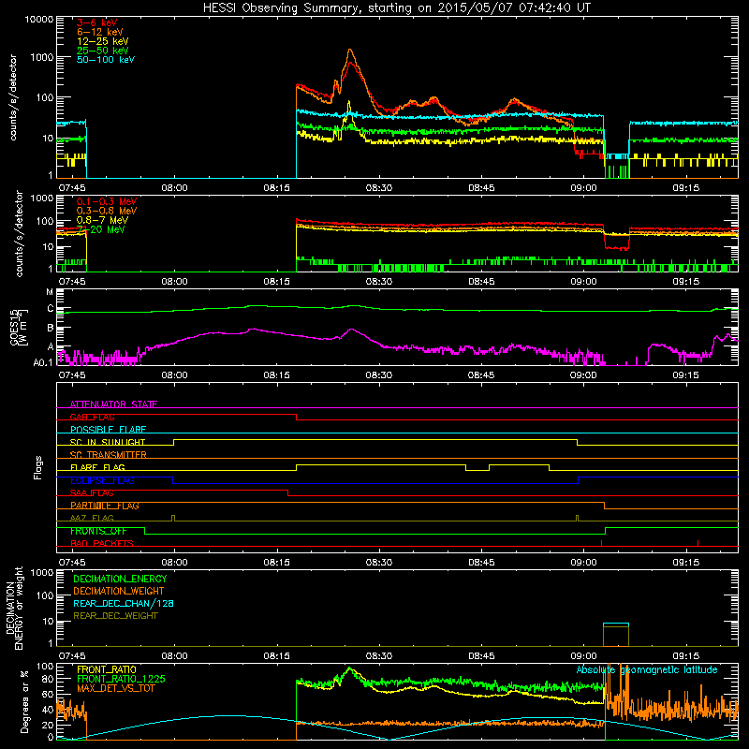Click the PARTICLE_FLAG label

tap(105, 506)
